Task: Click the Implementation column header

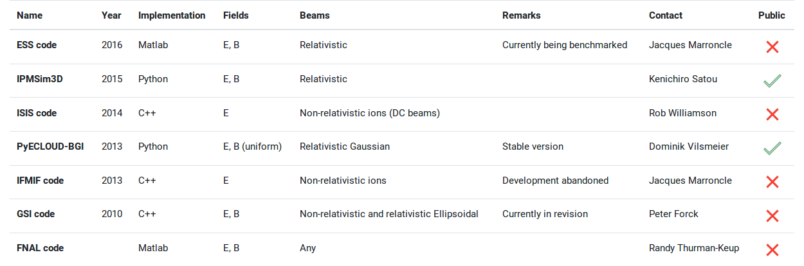Action: coord(172,15)
